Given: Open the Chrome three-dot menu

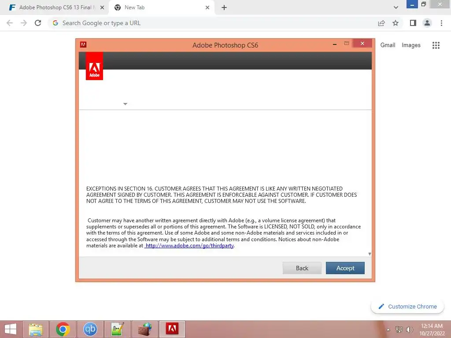Looking at the screenshot, I should click(x=441, y=23).
